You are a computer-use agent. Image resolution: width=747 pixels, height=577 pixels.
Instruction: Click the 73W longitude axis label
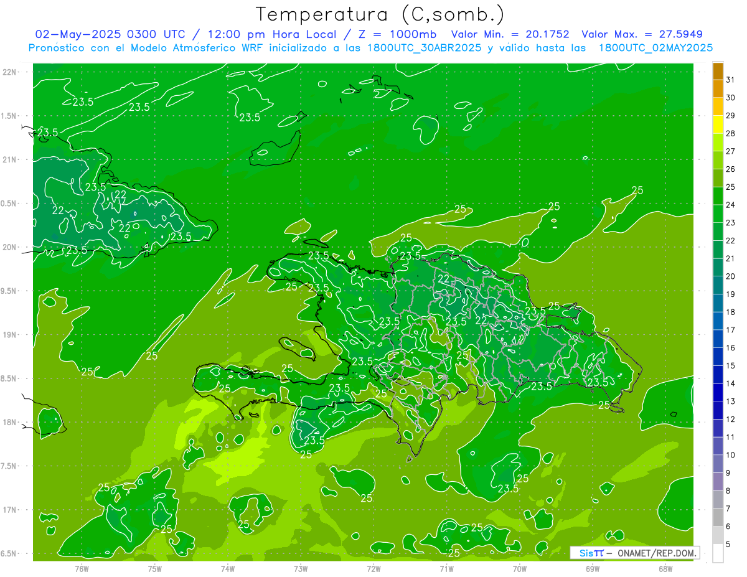coord(301,569)
